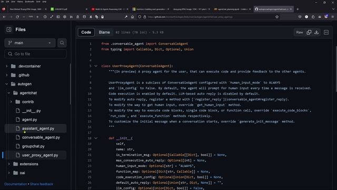Switch to the YouTube Multi-AI Agents tab
Screen dimensions: 337x190
click(110, 9)
